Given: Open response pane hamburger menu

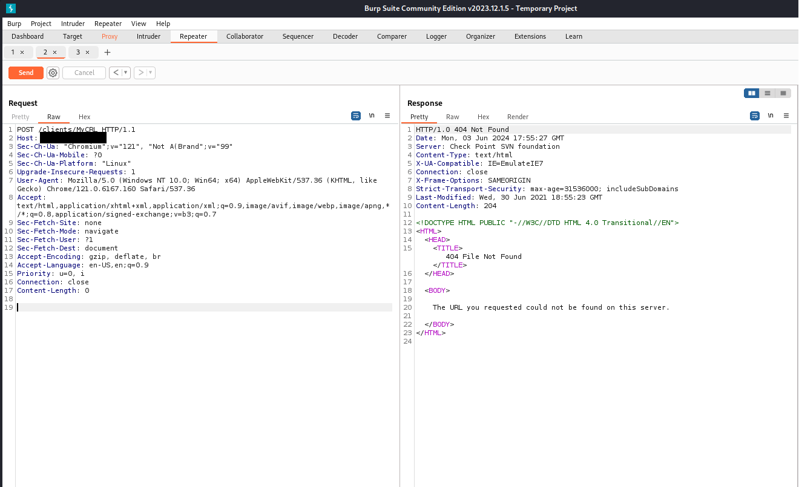Looking at the screenshot, I should [x=786, y=116].
